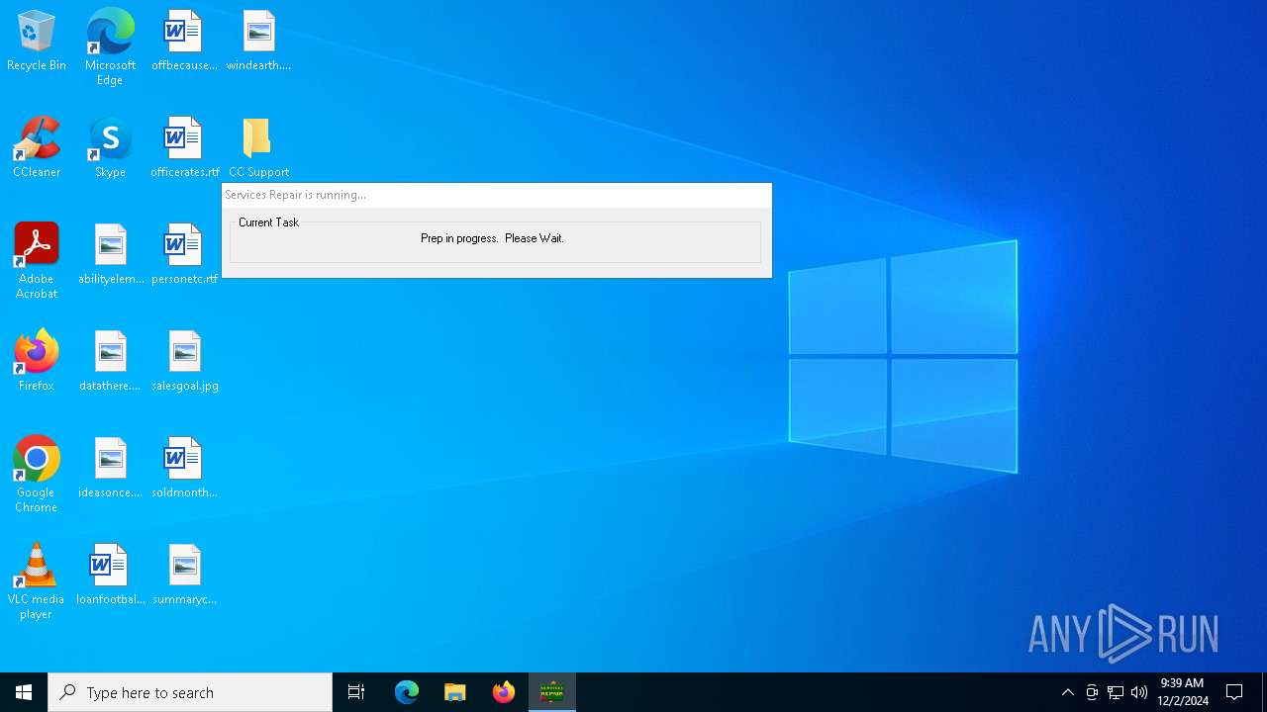Select the officerates.rtf document icon
The height and width of the screenshot is (712, 1267).
coord(184,147)
